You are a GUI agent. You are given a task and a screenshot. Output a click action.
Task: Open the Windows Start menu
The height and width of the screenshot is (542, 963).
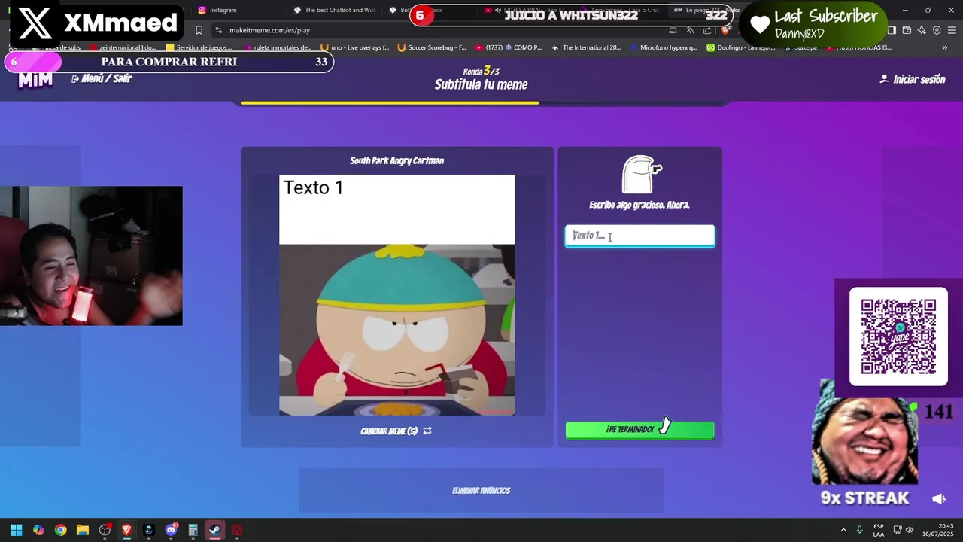click(x=16, y=530)
